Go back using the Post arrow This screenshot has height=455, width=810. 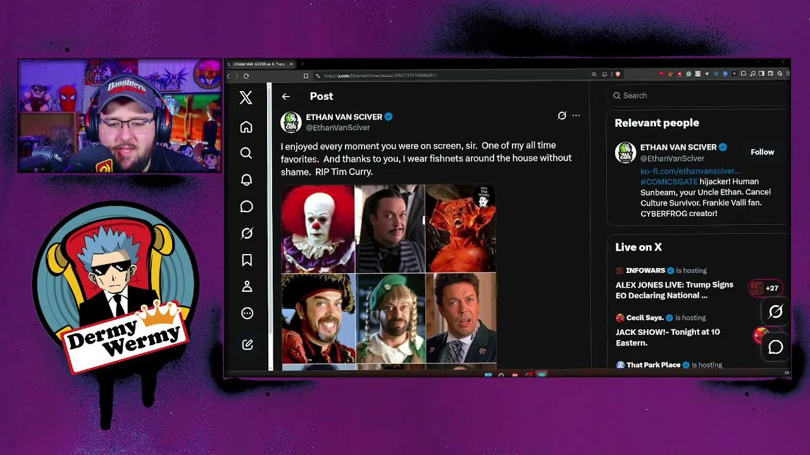point(286,97)
